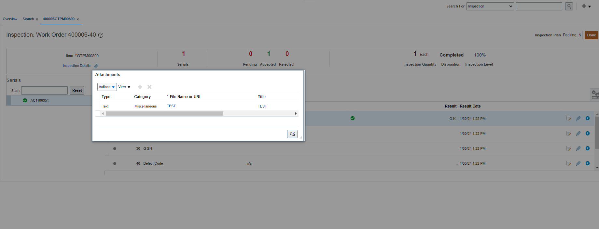Click the 100% inspection level value
This screenshot has width=599, height=229.
pos(480,55)
